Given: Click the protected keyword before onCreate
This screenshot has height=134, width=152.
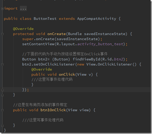Looking at the screenshot, I should tap(23, 34).
